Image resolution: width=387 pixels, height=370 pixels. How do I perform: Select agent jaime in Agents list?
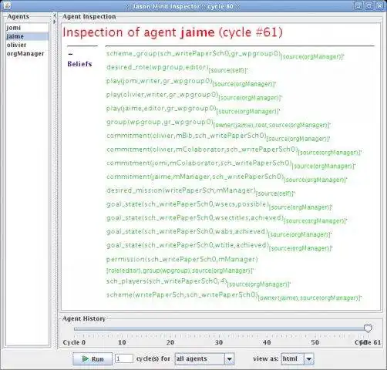coord(27,36)
